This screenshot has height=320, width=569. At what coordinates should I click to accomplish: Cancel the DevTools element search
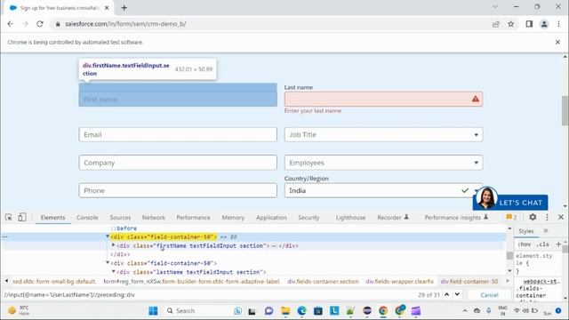[x=489, y=295]
